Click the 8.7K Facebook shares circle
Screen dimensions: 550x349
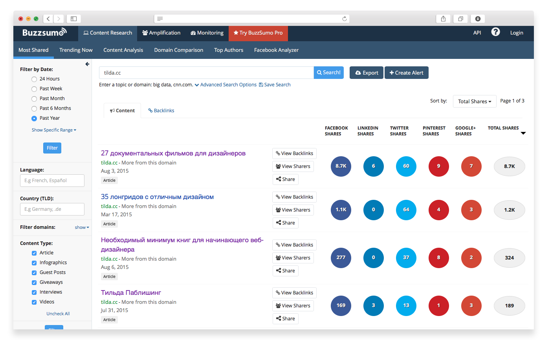[x=341, y=166]
